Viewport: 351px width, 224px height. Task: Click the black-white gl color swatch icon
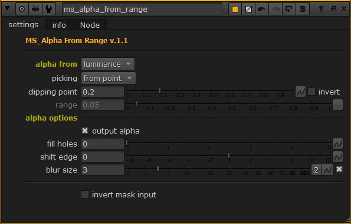pyautogui.click(x=248, y=9)
